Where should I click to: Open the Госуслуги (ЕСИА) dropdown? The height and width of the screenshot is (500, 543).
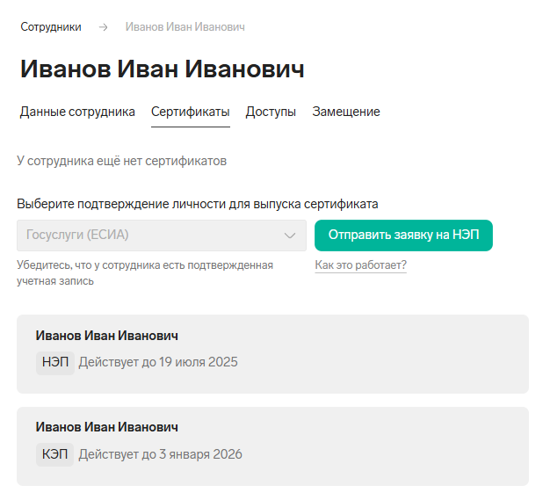162,236
